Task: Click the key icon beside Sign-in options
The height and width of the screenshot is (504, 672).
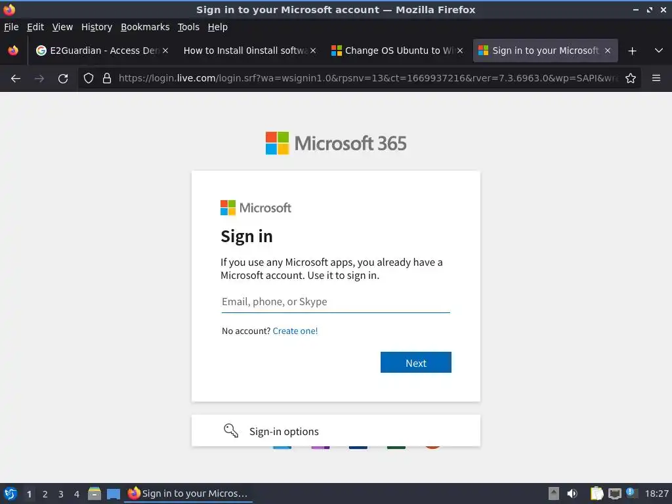Action: tap(231, 430)
